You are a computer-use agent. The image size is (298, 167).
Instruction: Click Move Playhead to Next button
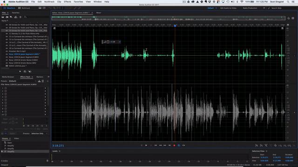[169, 145]
